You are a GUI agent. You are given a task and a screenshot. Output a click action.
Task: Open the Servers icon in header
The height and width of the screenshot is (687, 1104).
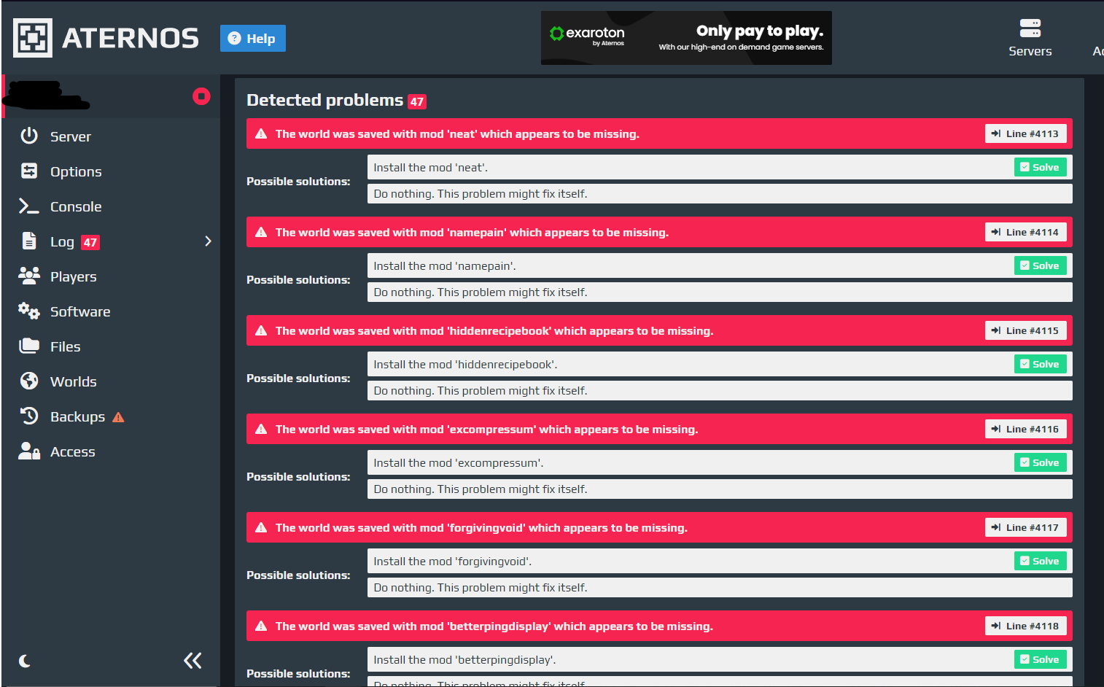pos(1030,28)
